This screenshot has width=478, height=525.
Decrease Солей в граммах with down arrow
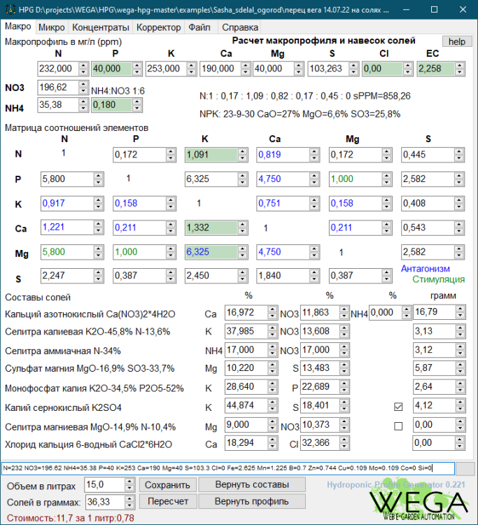point(129,505)
